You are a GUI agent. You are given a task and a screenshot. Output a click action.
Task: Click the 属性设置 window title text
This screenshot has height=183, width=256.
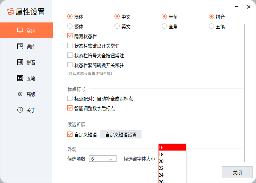[30, 12]
